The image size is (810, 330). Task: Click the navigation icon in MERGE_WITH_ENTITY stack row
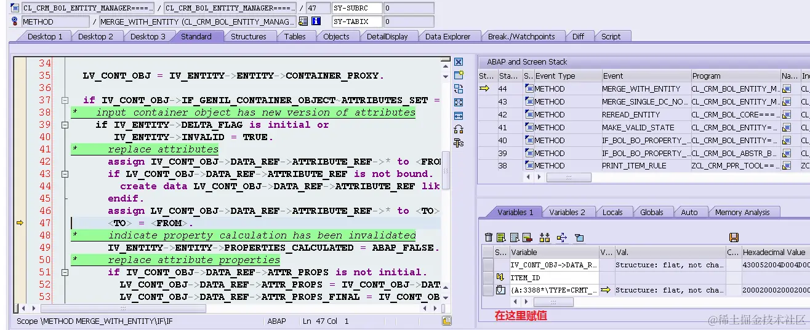[x=787, y=89]
